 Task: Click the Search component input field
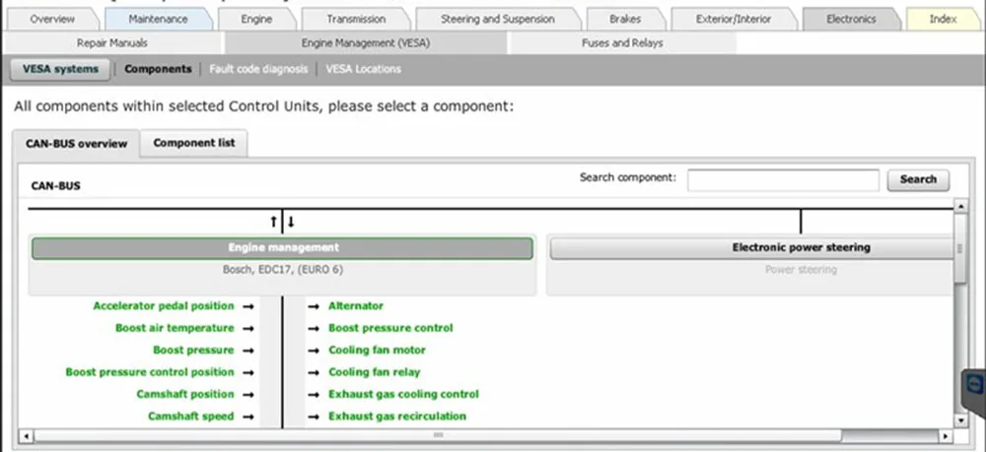(783, 179)
